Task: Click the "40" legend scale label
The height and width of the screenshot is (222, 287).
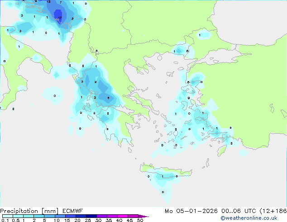Action: [119, 220]
